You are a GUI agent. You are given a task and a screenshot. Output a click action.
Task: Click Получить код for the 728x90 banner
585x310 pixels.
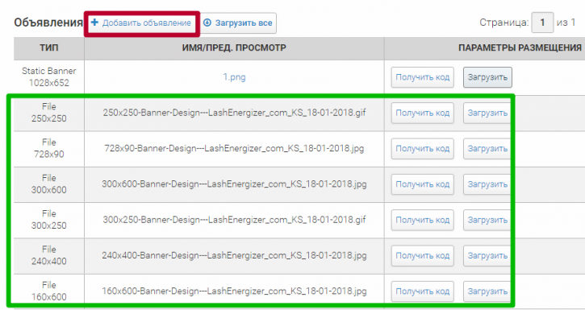click(x=422, y=148)
